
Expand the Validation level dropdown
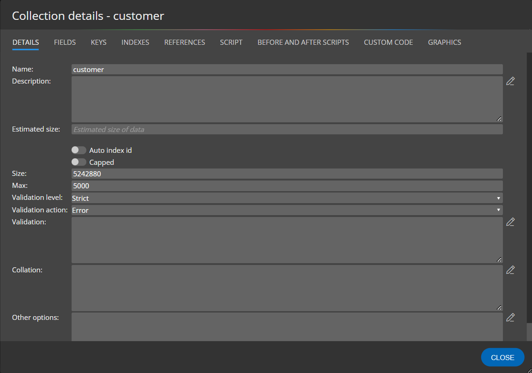(287, 198)
